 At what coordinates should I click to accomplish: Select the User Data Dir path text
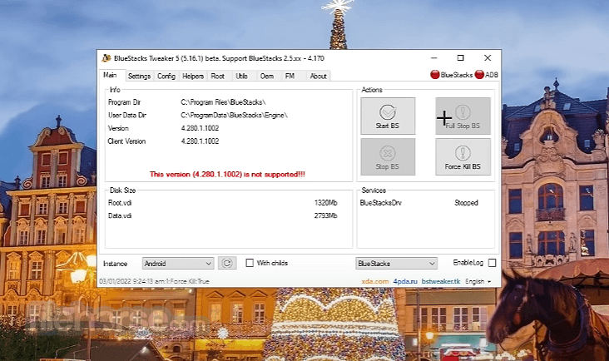[x=235, y=116]
